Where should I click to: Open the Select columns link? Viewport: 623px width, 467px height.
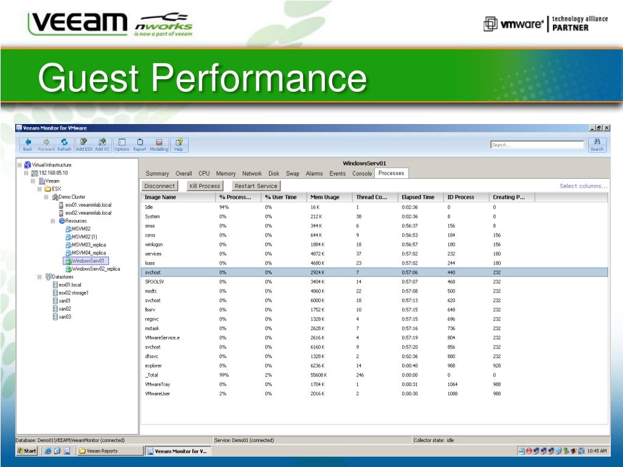pos(583,186)
